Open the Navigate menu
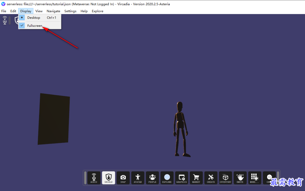This screenshot has height=191, width=305. click(x=54, y=11)
